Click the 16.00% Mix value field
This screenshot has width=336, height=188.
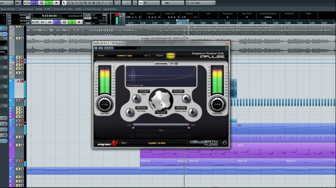pos(161,112)
